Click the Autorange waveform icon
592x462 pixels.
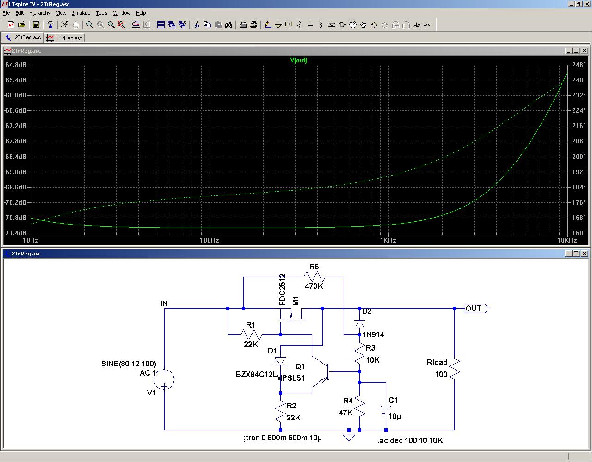(x=136, y=25)
